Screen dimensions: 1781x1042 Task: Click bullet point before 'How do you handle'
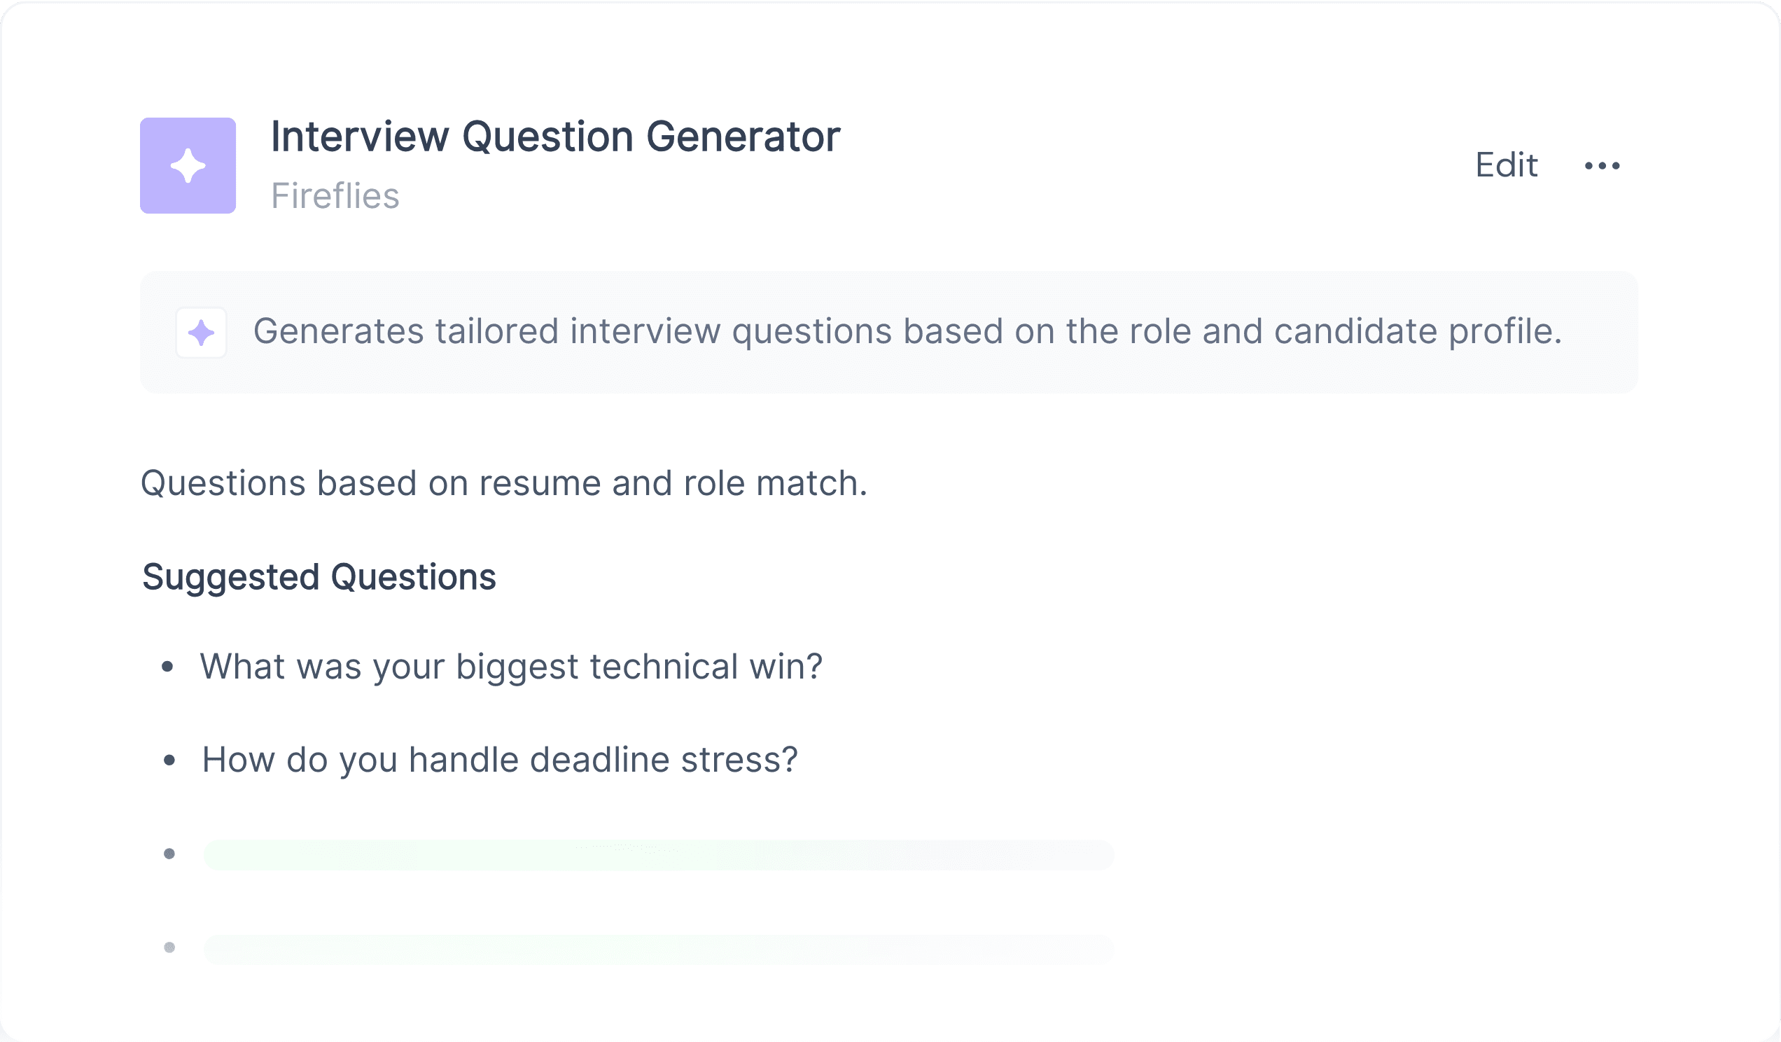click(169, 760)
